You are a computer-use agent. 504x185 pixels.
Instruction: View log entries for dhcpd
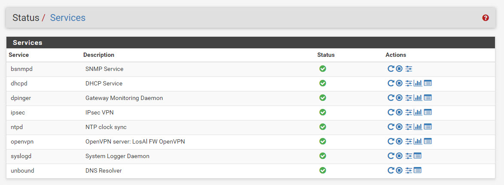(x=428, y=83)
